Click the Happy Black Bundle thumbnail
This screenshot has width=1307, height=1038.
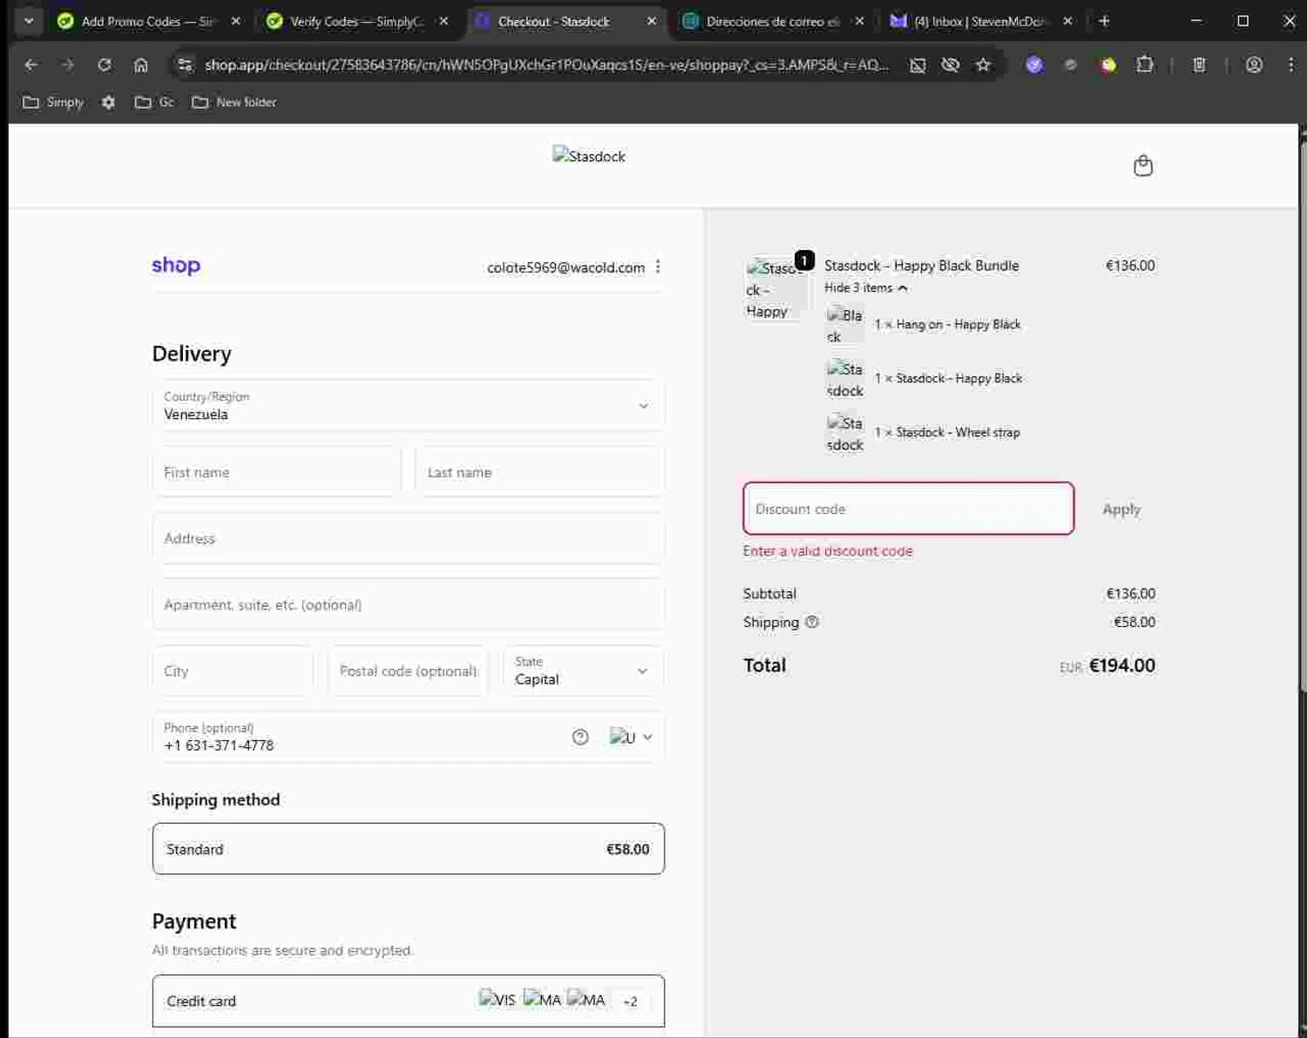tap(775, 289)
